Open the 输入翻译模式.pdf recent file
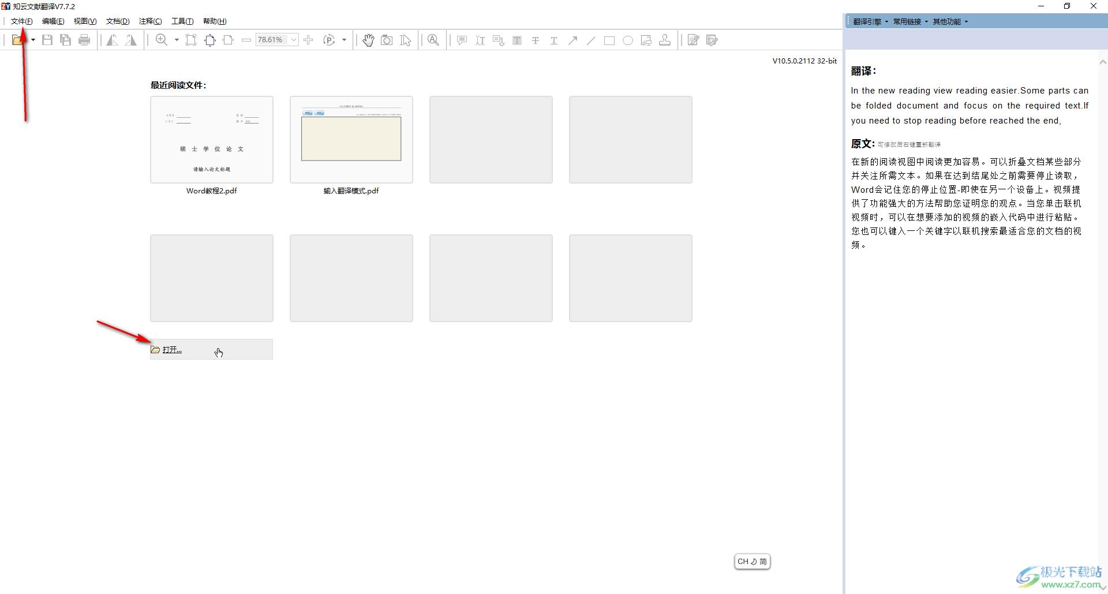1108x594 pixels. (351, 140)
